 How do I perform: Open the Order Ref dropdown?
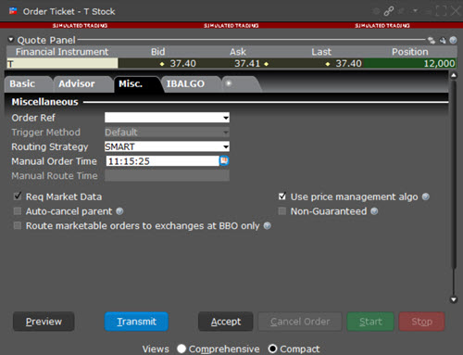click(226, 118)
